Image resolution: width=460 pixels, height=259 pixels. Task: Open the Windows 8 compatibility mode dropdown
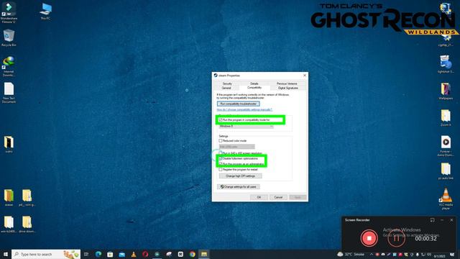[x=246, y=127]
